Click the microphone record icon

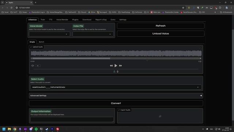click(118, 71)
